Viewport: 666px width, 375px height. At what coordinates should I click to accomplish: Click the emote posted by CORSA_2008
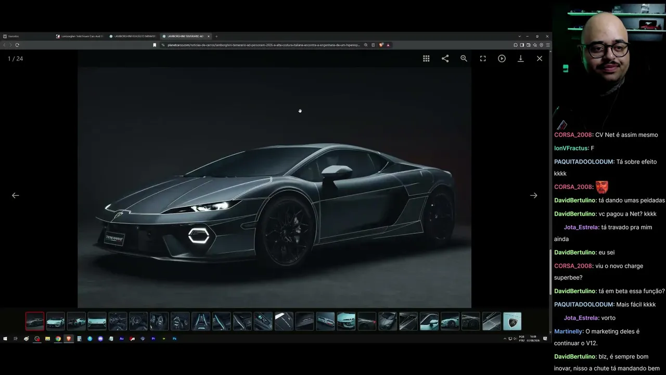[602, 186]
